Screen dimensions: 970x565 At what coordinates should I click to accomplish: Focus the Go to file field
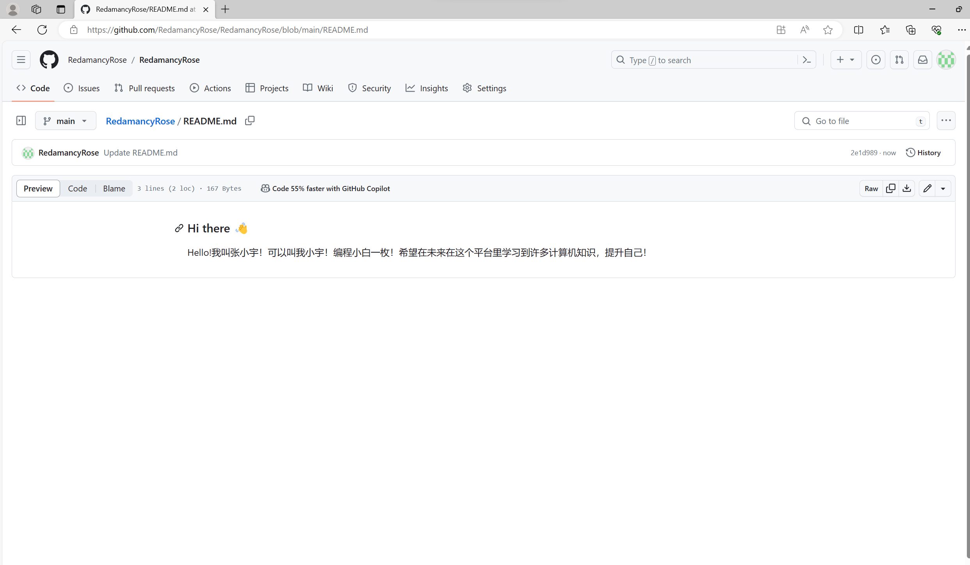[862, 121]
